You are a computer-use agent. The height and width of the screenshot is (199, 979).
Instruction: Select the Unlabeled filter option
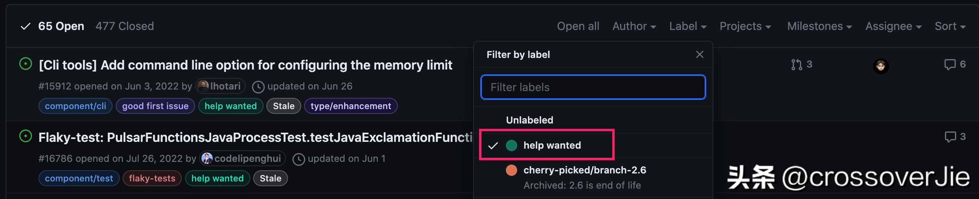point(593,120)
